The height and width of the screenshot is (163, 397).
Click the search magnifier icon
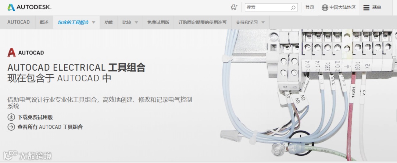pos(293,8)
